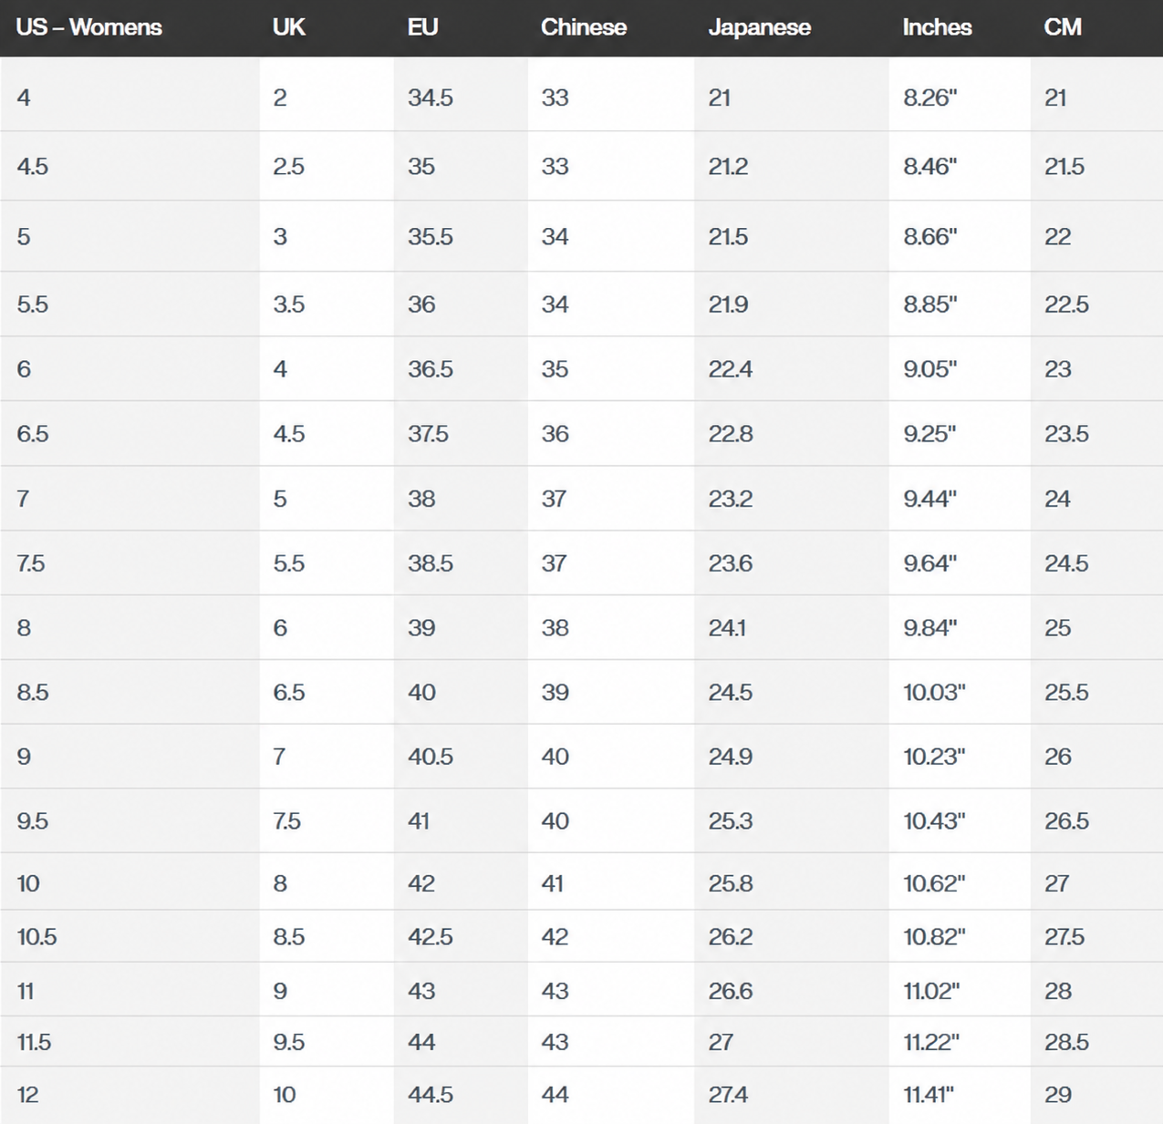Click the Japanese column header
1163x1124 pixels.
[x=759, y=27]
